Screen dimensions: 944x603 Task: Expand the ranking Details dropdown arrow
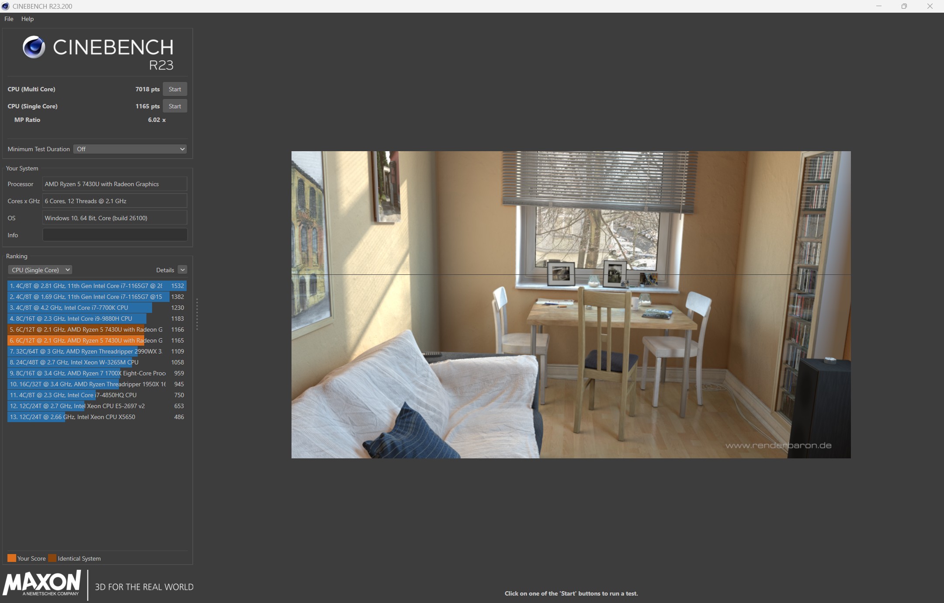183,270
